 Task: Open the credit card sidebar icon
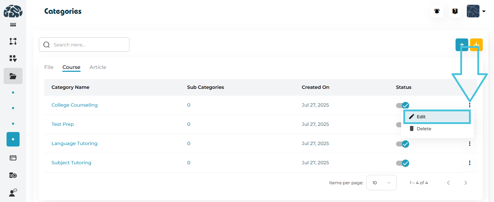[x=13, y=158]
